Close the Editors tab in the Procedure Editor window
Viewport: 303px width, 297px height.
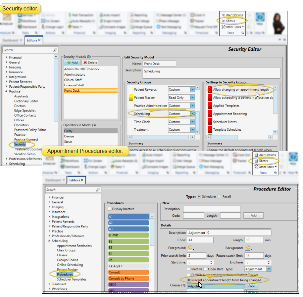point(82,180)
